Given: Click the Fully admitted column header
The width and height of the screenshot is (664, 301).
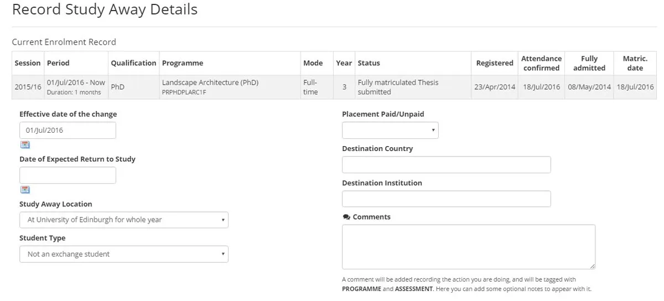Looking at the screenshot, I should point(589,63).
